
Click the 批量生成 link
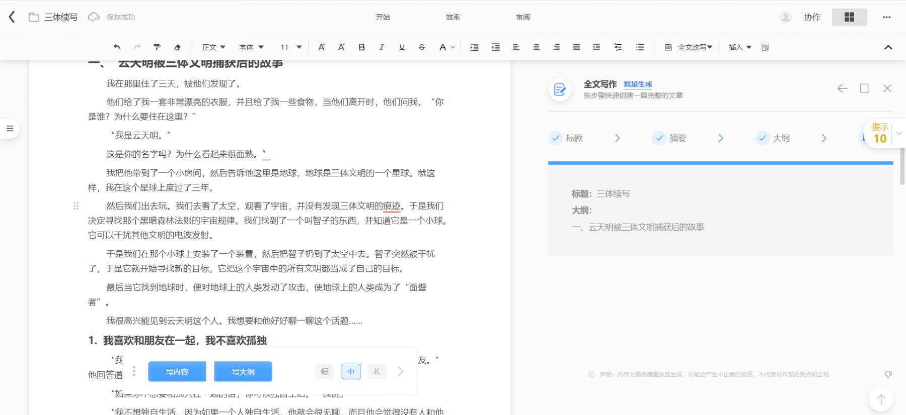638,84
